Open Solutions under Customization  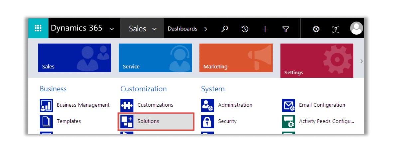(x=156, y=121)
